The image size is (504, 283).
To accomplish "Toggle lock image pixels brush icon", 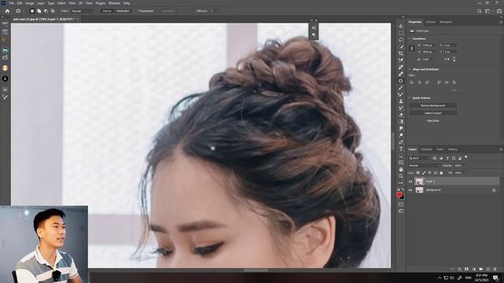I will [424, 173].
